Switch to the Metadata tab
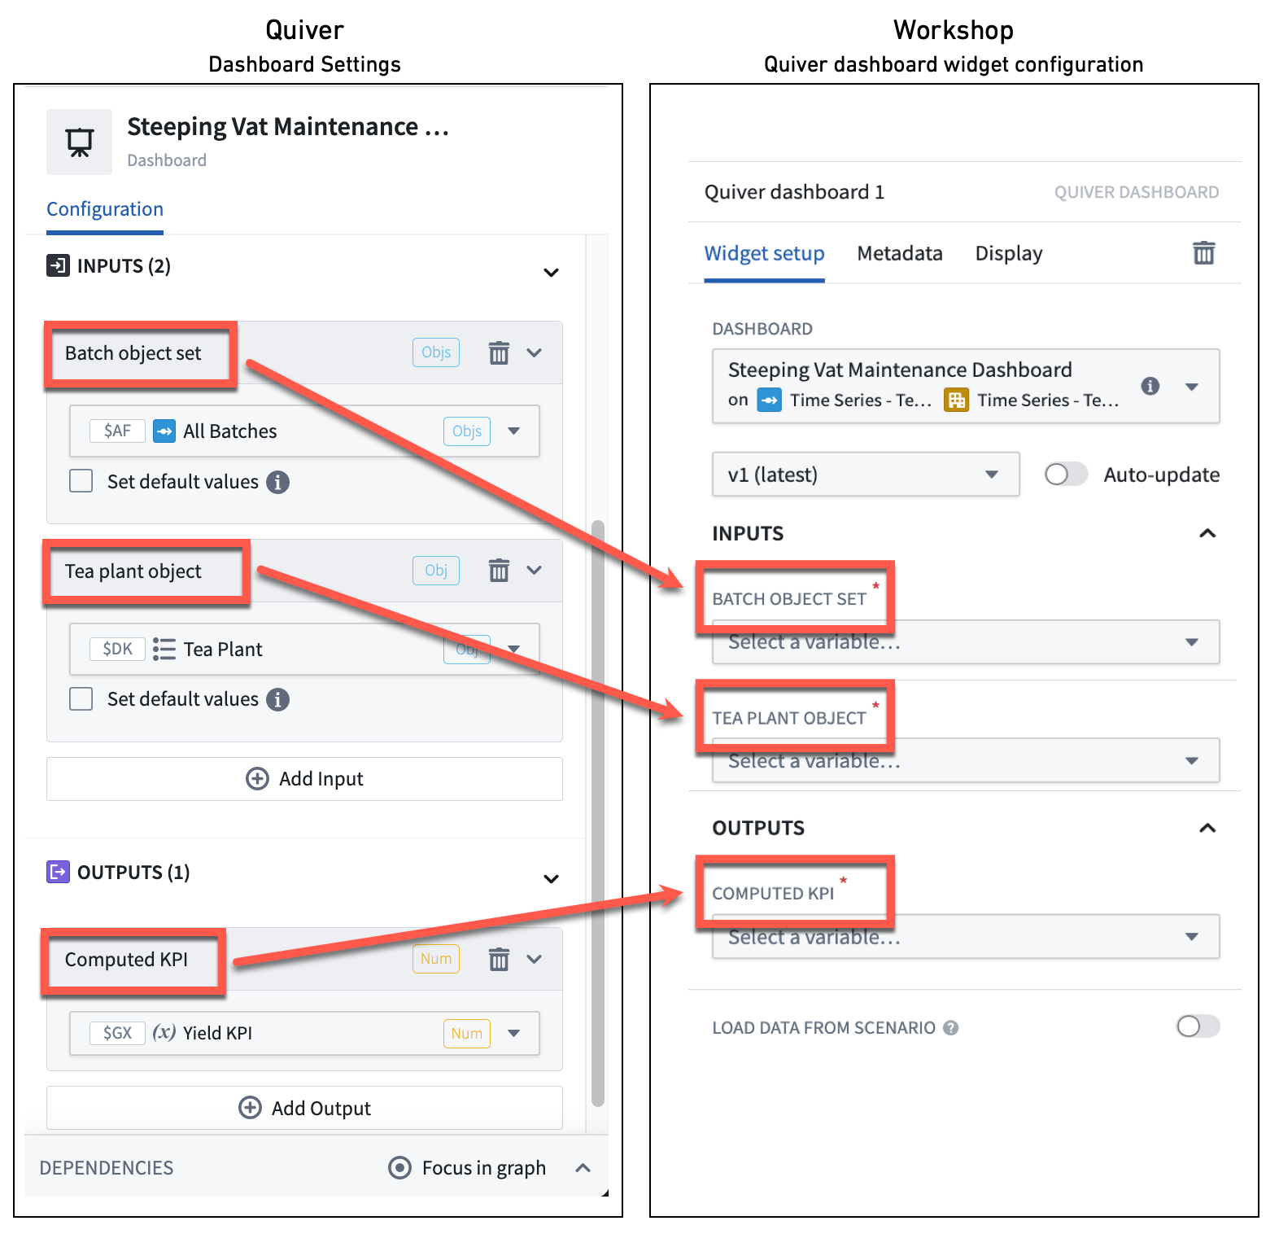The width and height of the screenshot is (1279, 1234). tap(900, 254)
